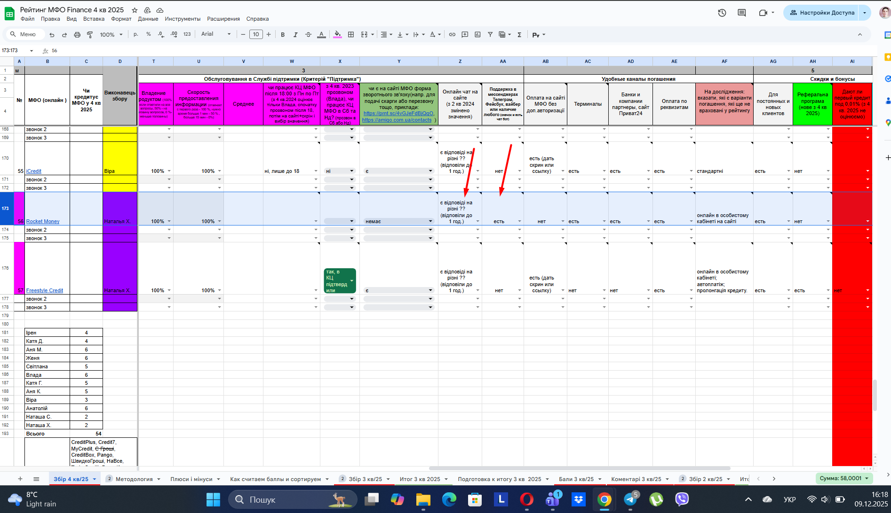
Task: Expand the name box dropdown
Action: click(32, 51)
